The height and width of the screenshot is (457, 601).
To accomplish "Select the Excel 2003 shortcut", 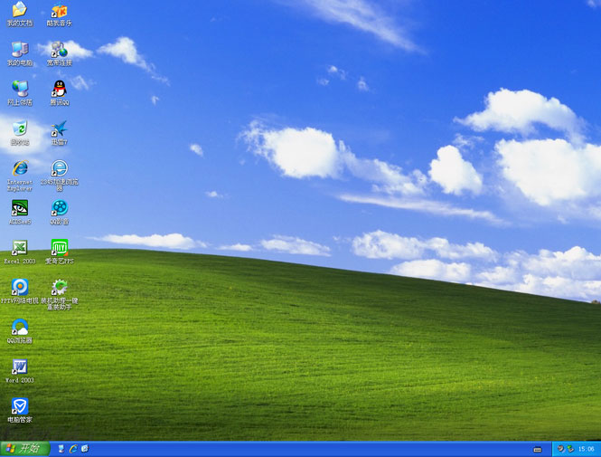I will 20,252.
